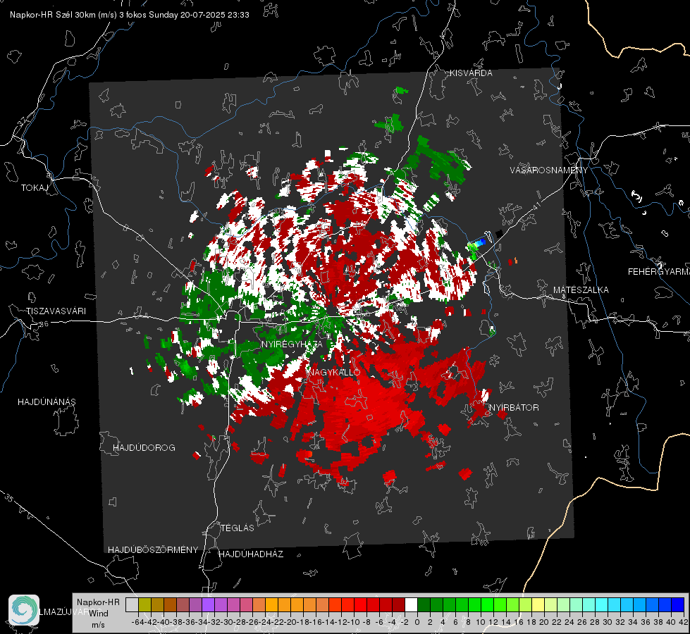Click the TOKAJ city label
This screenshot has width=690, height=634.
point(35,188)
